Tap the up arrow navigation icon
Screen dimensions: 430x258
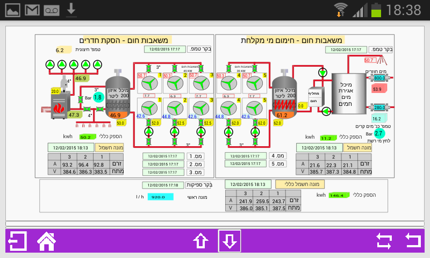pyautogui.click(x=200, y=241)
